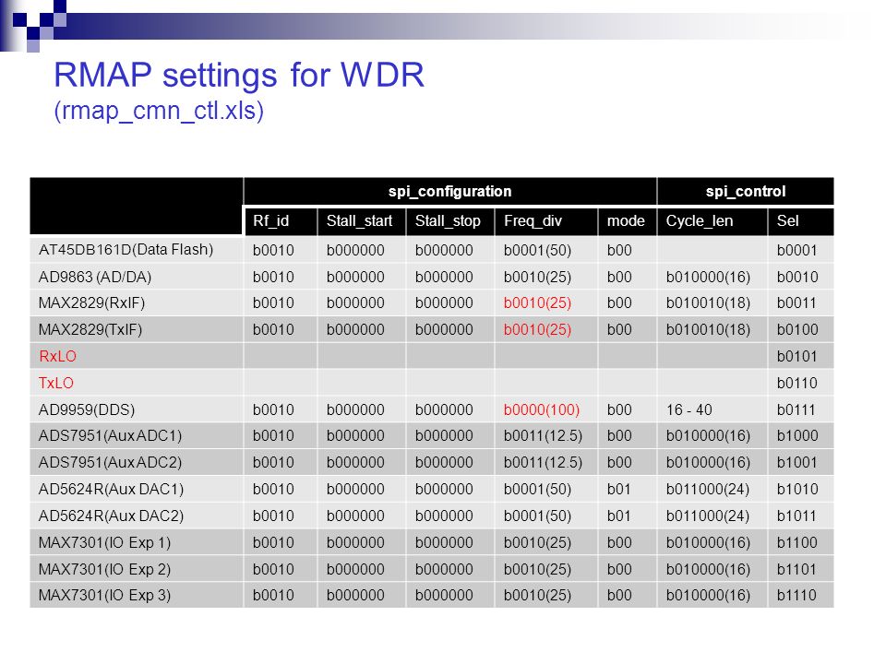Click the 'MAX7301(IO Exp 2)' row label
This screenshot has width=886, height=664.
tap(104, 569)
